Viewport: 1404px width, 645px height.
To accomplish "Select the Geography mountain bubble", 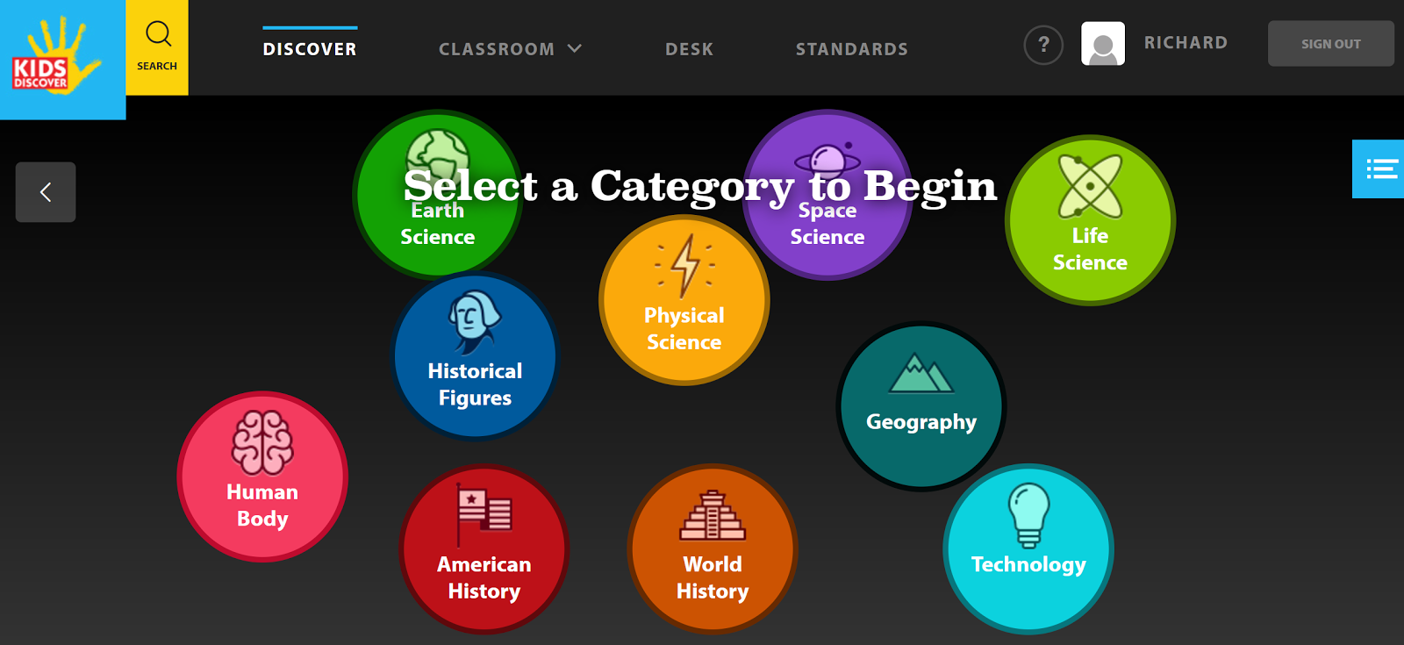I will [921, 406].
